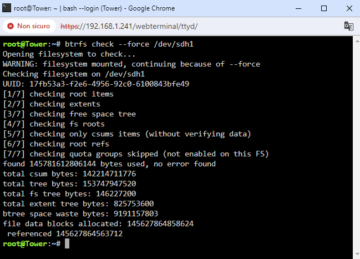
Task: Close the Chrome terminal window
Action: (x=349, y=8)
